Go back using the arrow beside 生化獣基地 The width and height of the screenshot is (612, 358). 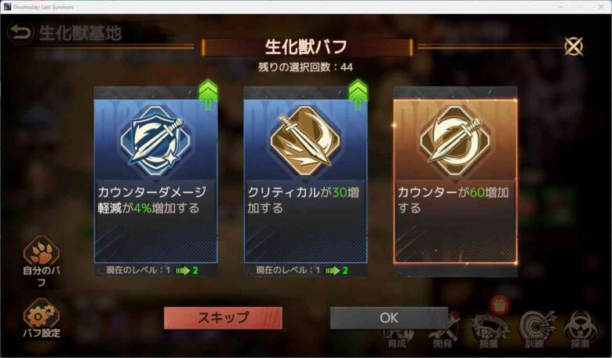tap(20, 33)
